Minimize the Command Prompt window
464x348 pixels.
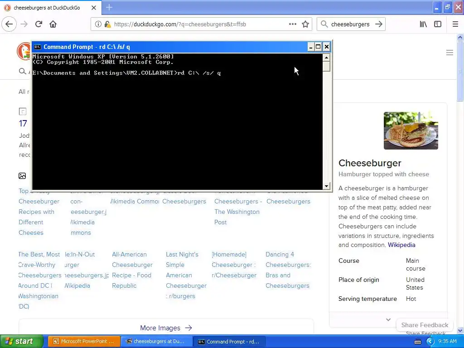click(x=310, y=47)
